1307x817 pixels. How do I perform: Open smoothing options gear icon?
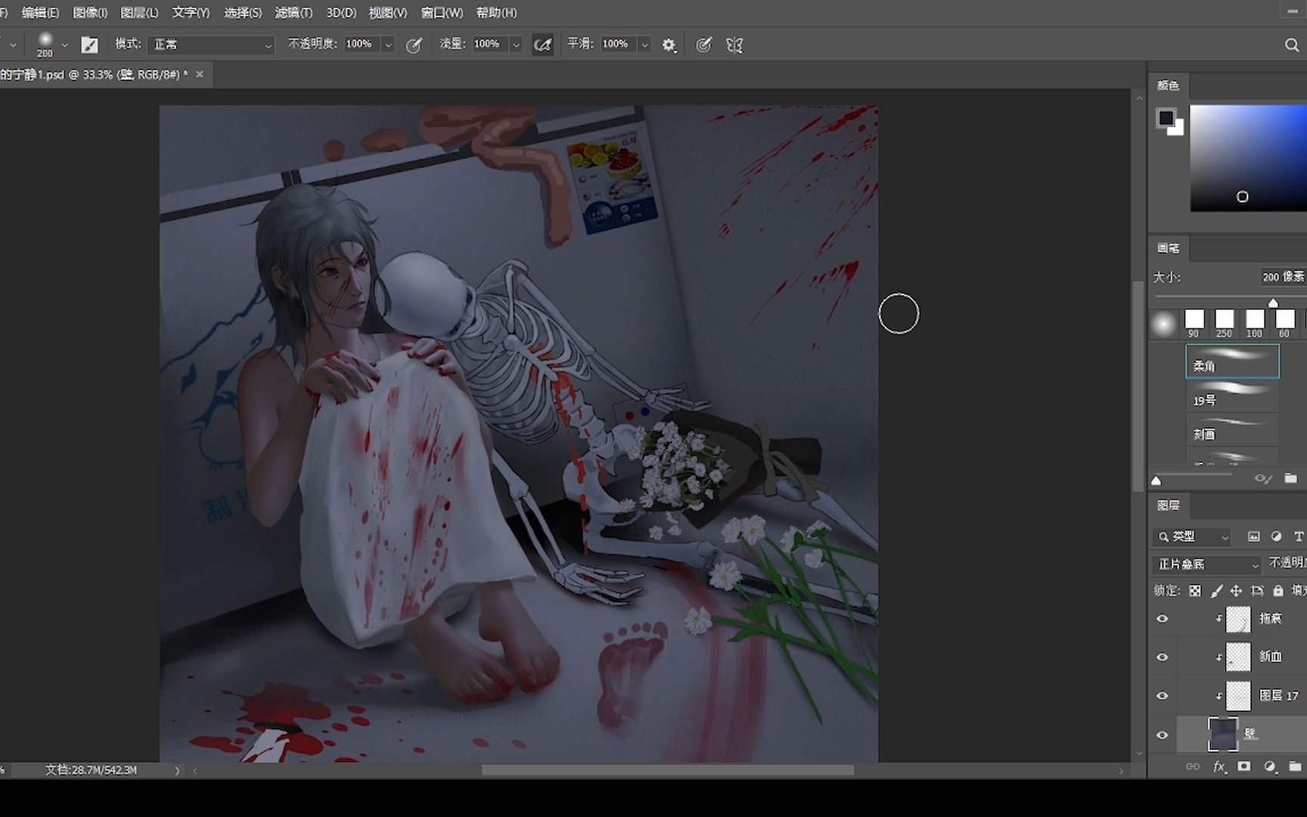[669, 45]
